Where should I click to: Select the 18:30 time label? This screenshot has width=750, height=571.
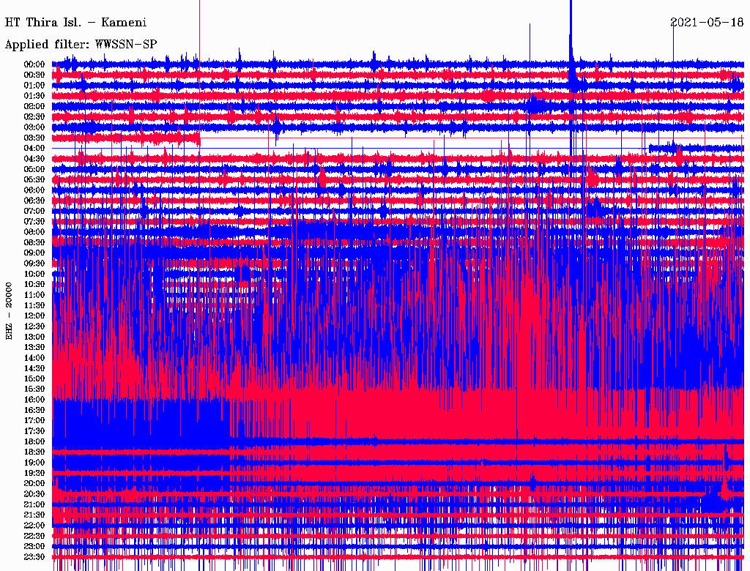(34, 452)
